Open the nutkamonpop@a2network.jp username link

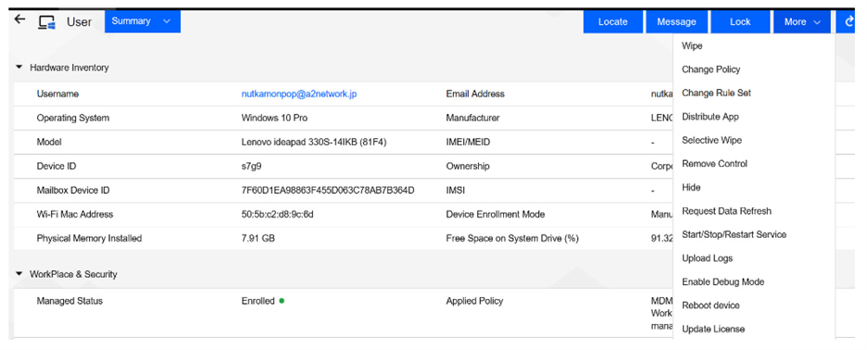299,94
